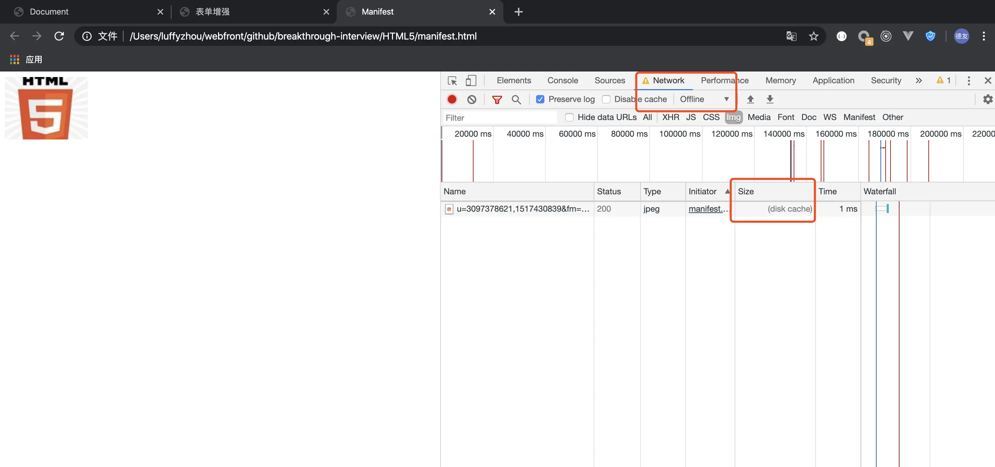Image resolution: width=995 pixels, height=467 pixels.
Task: Clear the network log
Action: [x=471, y=100]
